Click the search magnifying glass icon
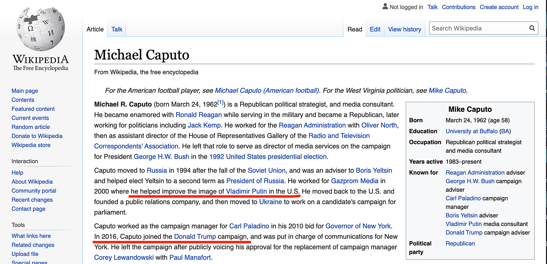The width and height of the screenshot is (547, 264). [532, 28]
